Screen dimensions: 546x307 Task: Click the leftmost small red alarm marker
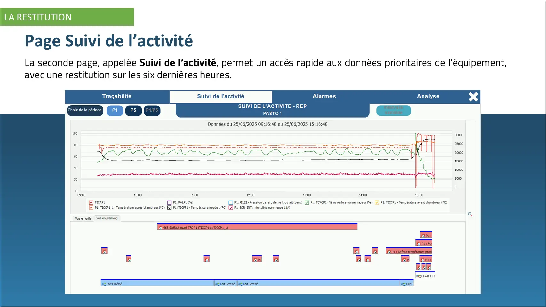click(x=104, y=251)
